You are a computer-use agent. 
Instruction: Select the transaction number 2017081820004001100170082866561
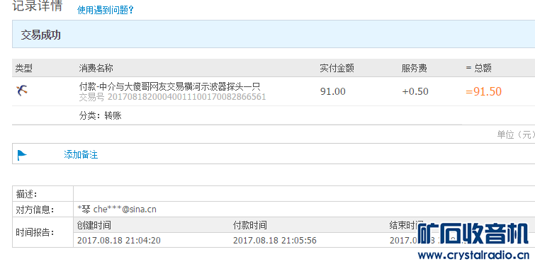pyautogui.click(x=186, y=97)
